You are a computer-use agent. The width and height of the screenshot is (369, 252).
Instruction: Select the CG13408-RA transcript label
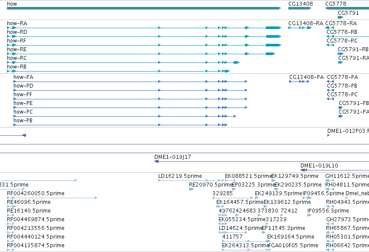point(306,23)
